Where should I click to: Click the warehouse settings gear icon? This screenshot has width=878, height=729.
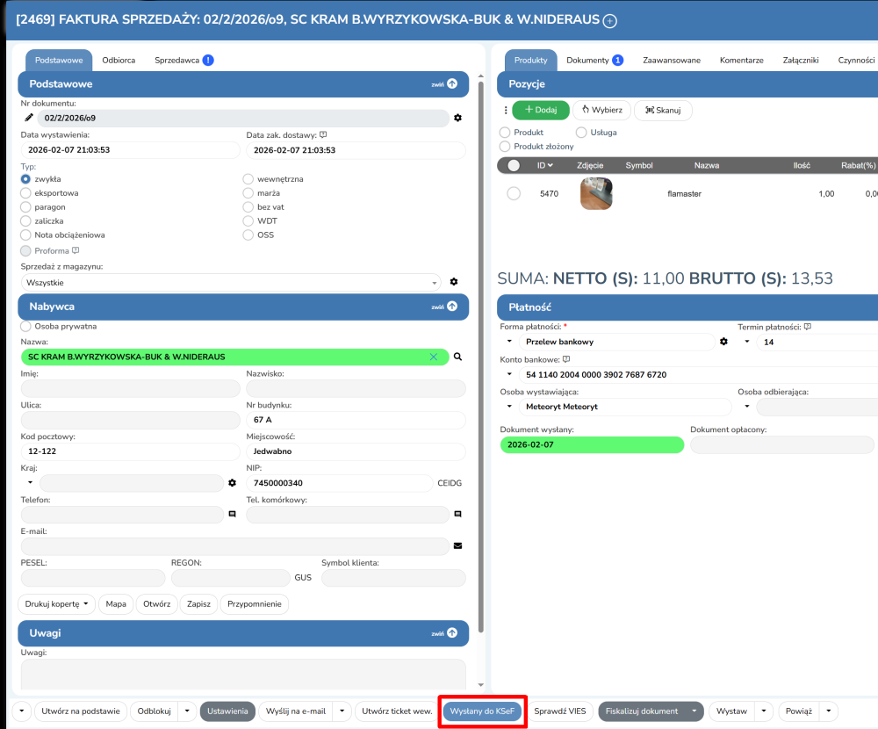[x=454, y=282]
